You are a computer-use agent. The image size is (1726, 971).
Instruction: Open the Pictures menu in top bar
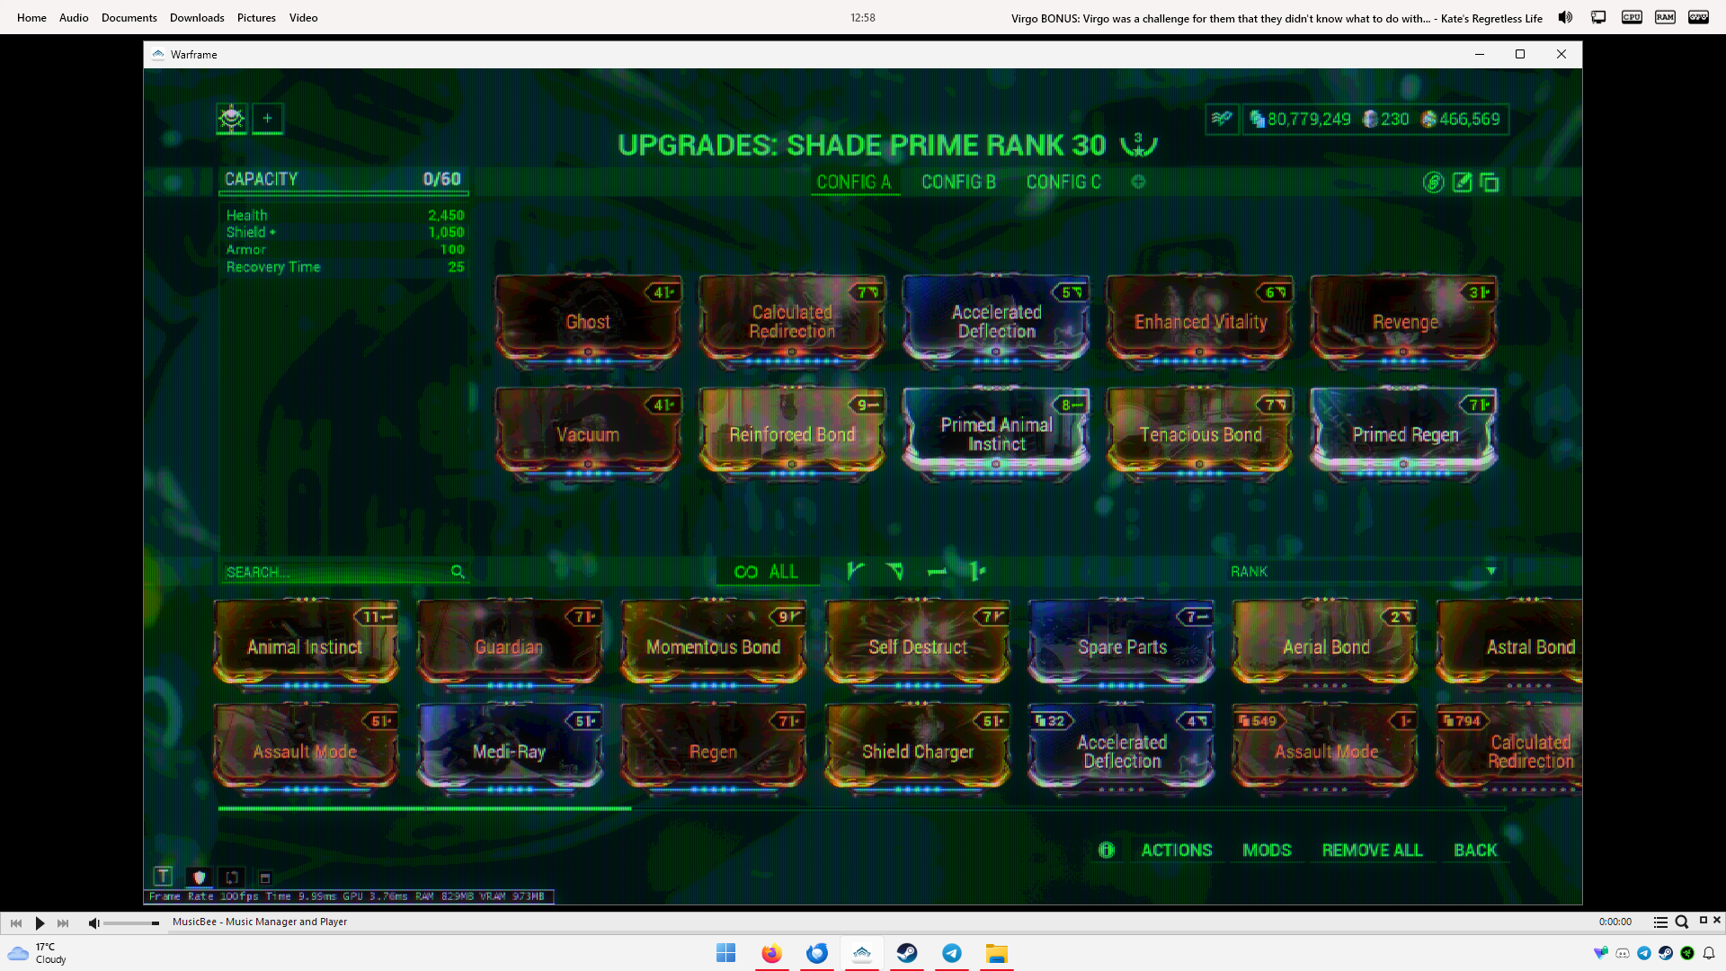coord(256,17)
